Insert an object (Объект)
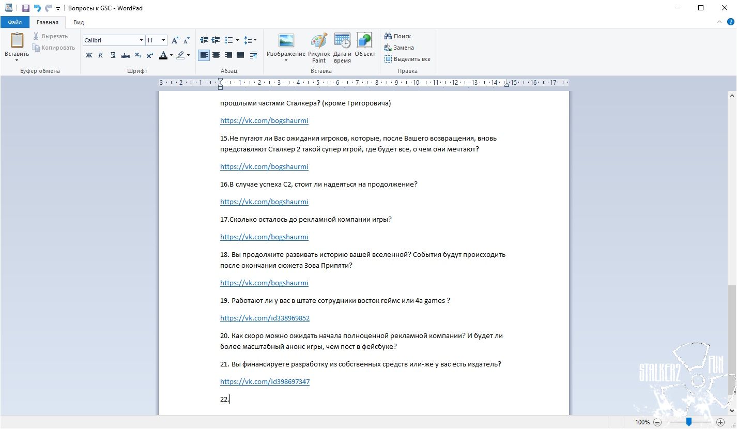The width and height of the screenshot is (737, 429). tap(364, 41)
